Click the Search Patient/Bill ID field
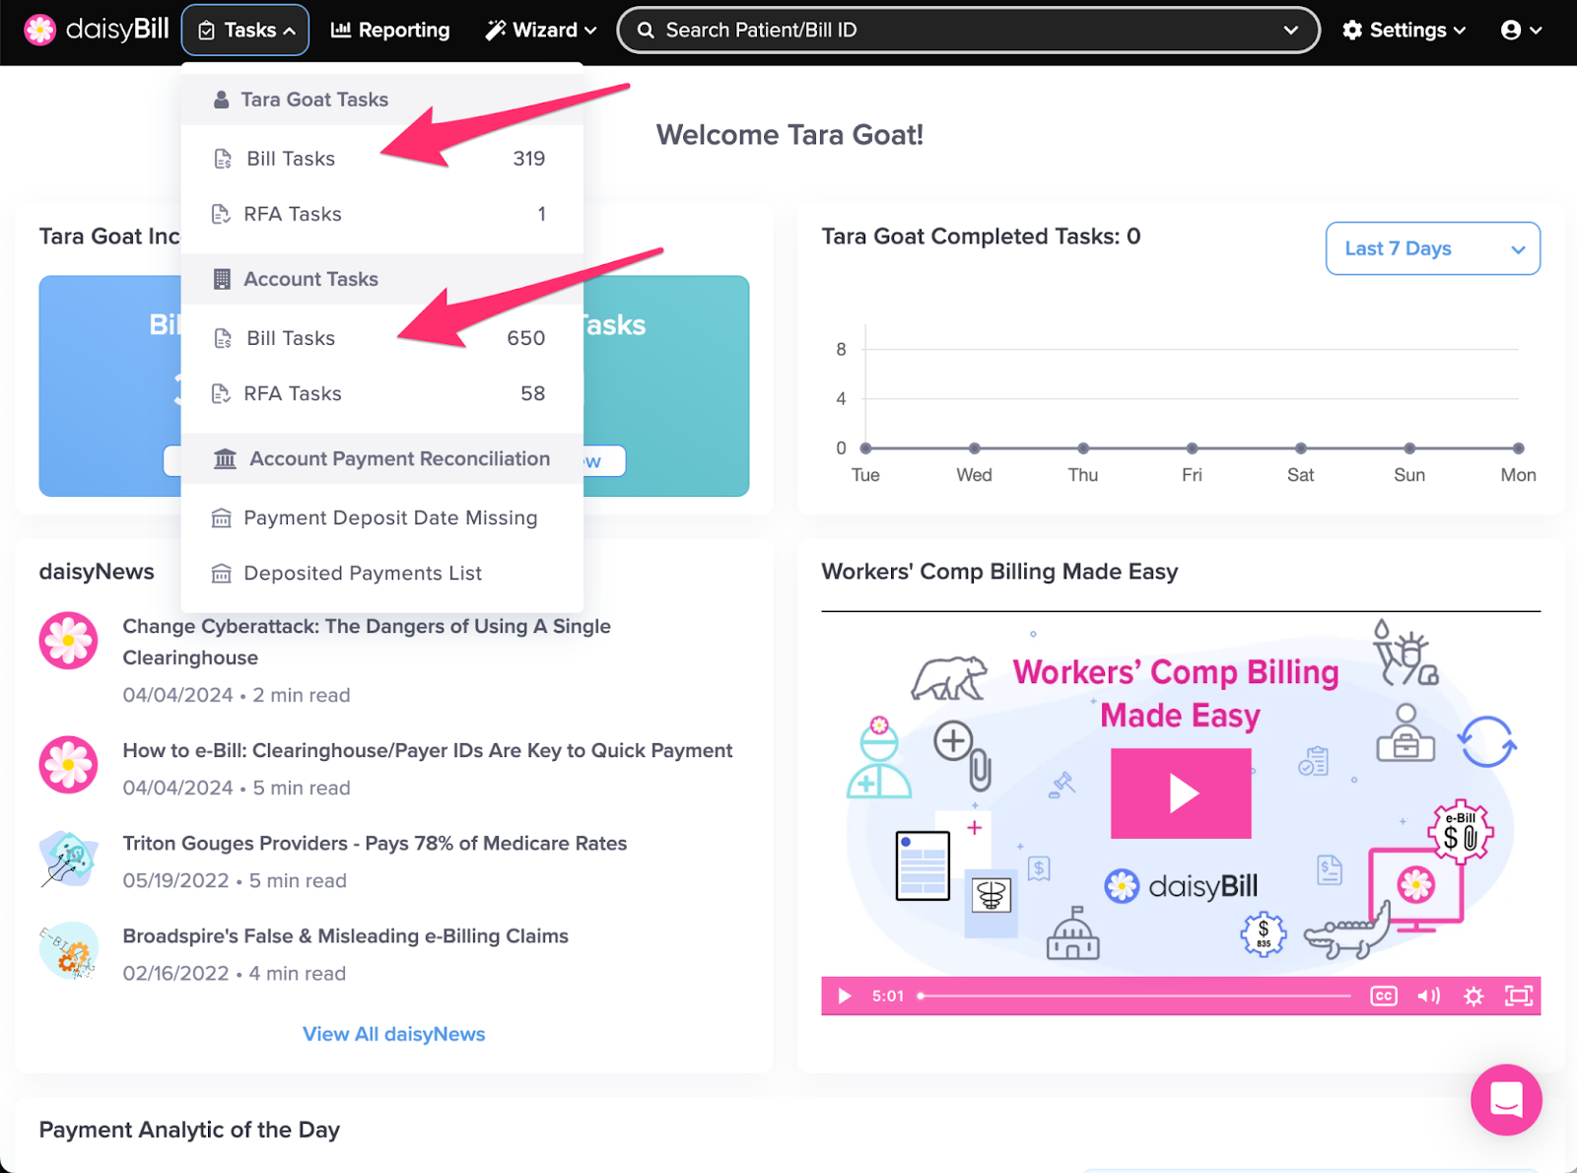Image resolution: width=1577 pixels, height=1173 pixels. (x=968, y=31)
